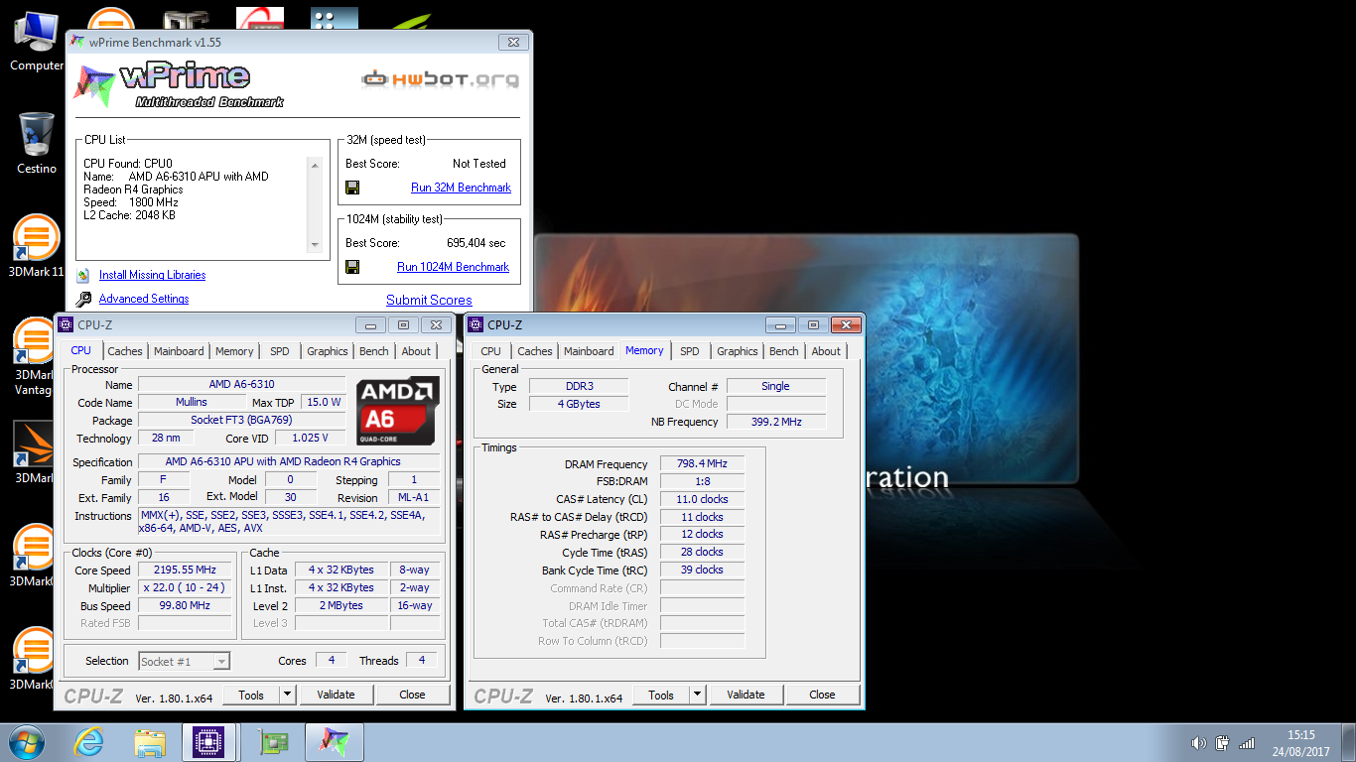This screenshot has width=1356, height=762.
Task: Open the Windows Start menu orb
Action: click(27, 742)
